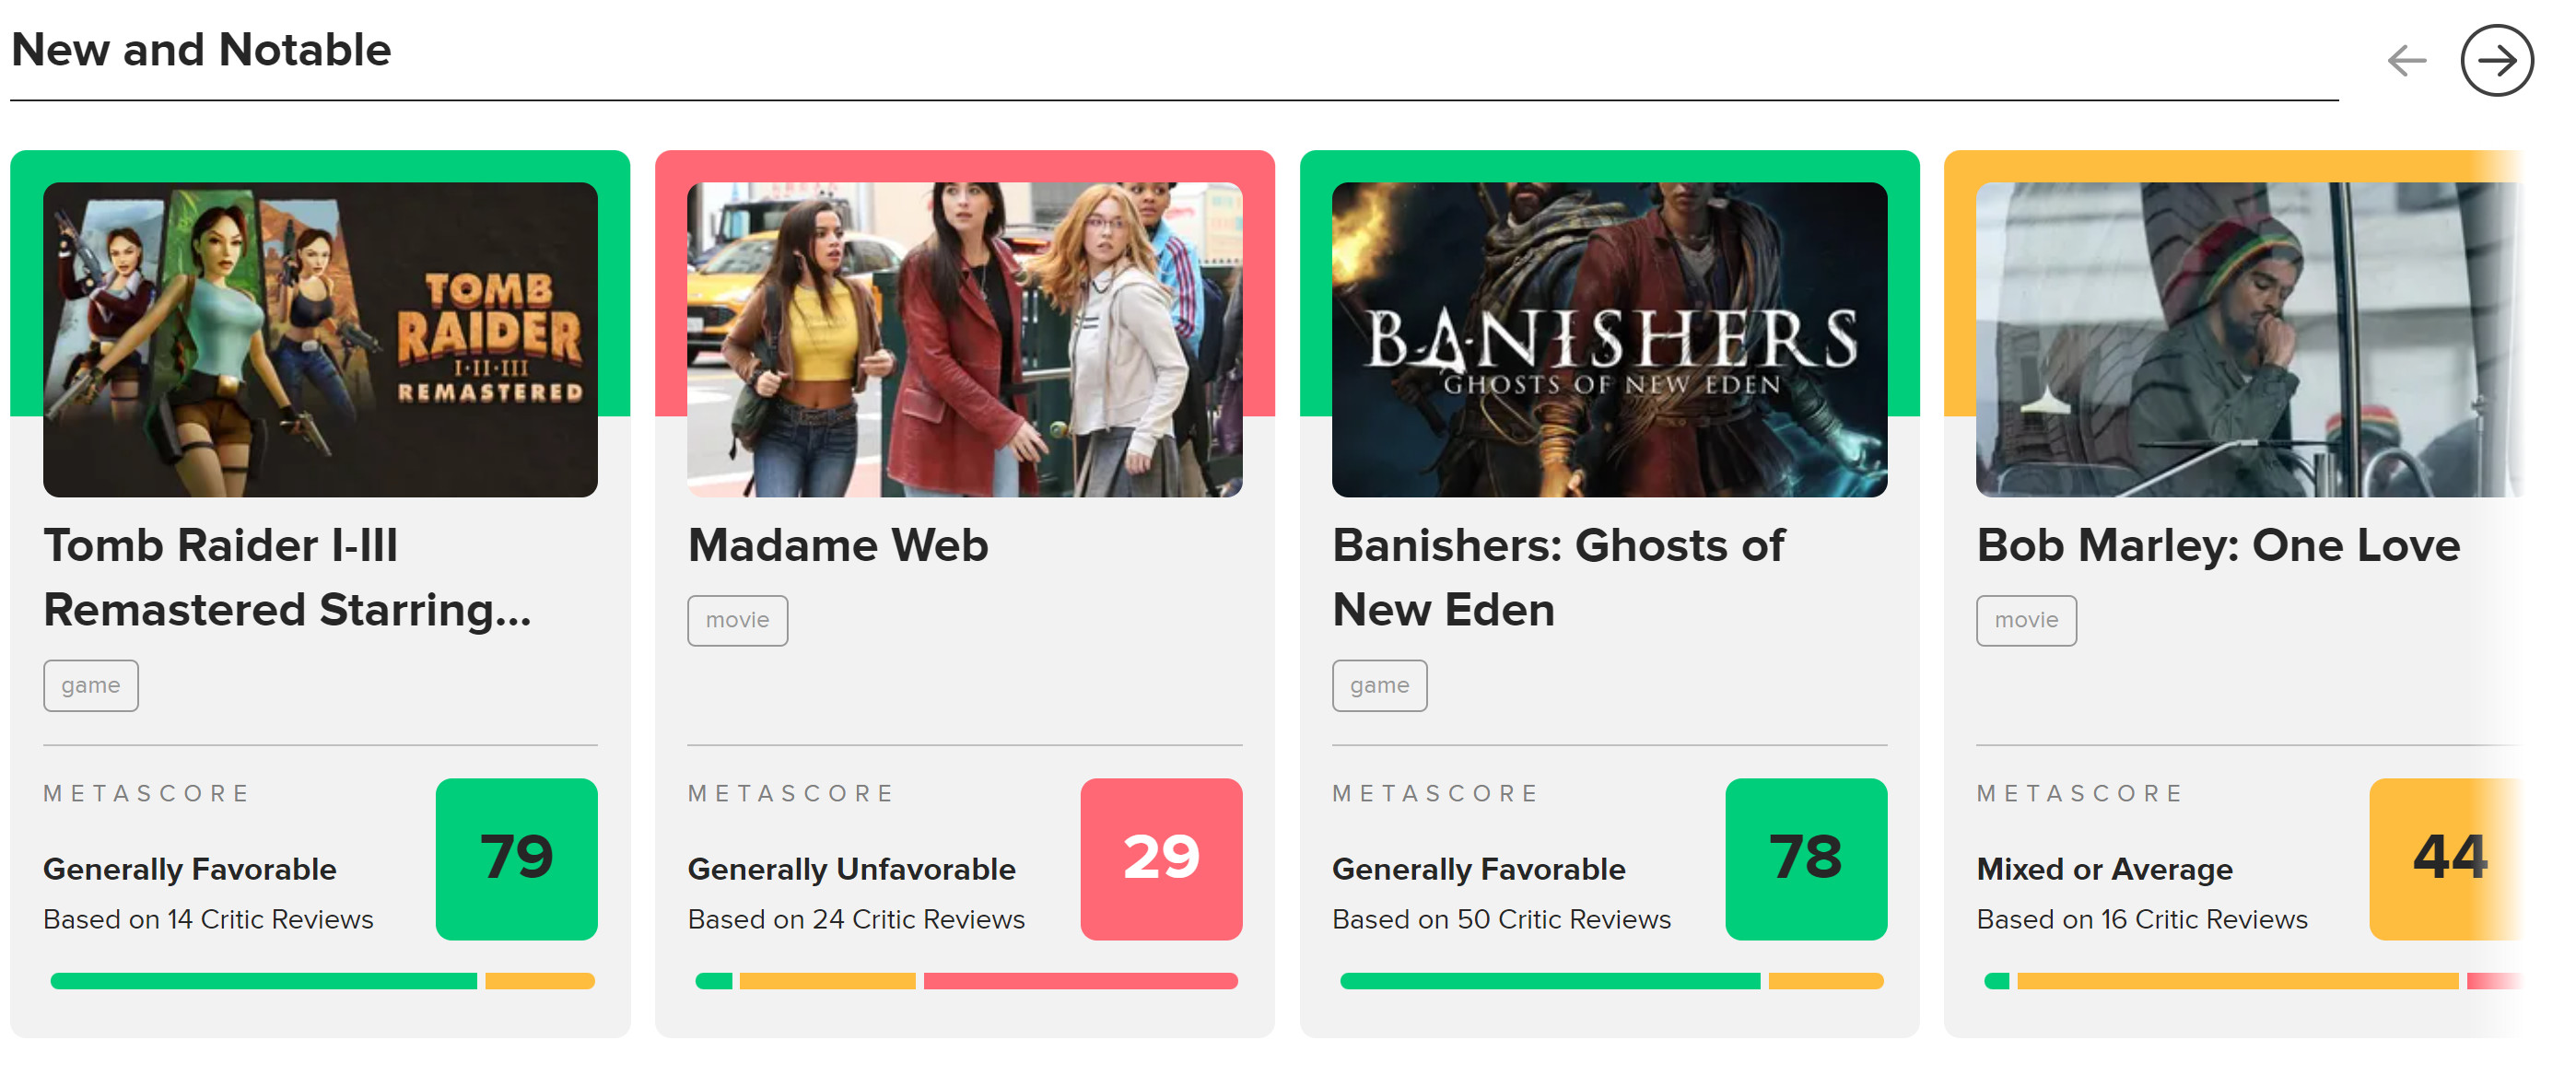2576x1075 pixels.
Task: Click the previous arrow carousel button
Action: coord(2407,60)
